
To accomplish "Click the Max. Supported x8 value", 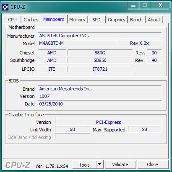I will [x=145, y=130].
